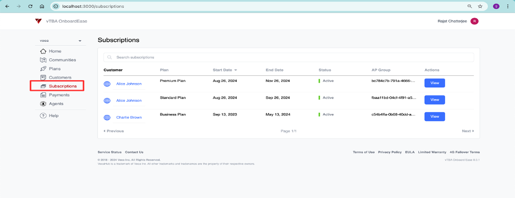The image size is (515, 198).
Task: Open the Terms of Use link
Action: tap(364, 152)
